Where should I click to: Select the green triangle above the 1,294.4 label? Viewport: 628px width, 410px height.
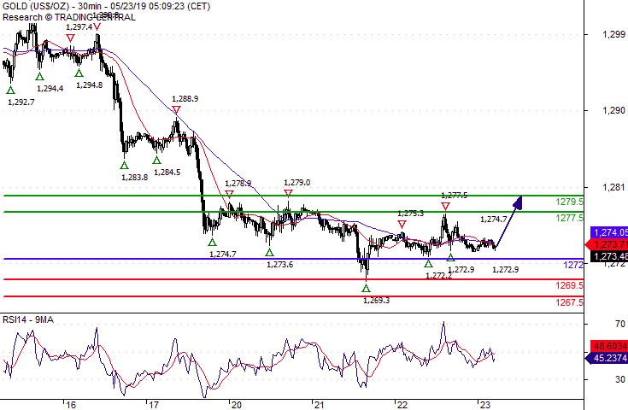39,77
